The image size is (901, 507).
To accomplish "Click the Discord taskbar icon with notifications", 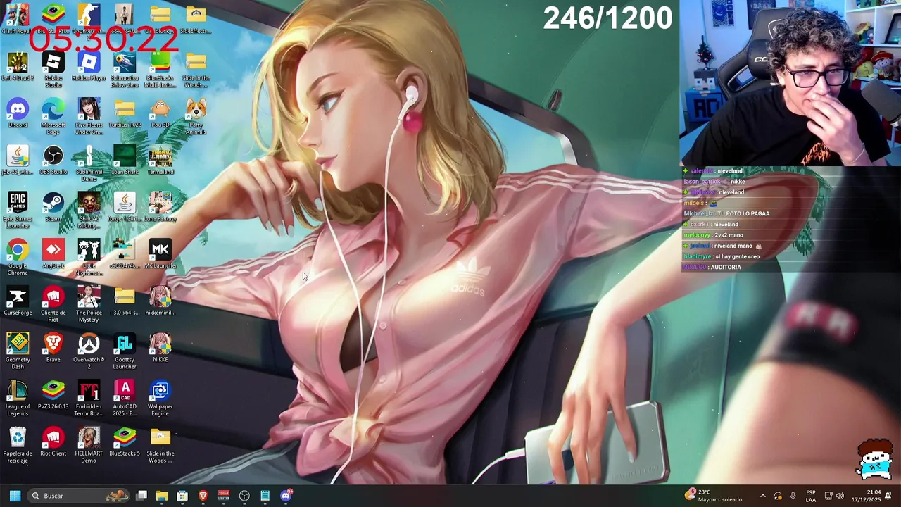I will [286, 496].
